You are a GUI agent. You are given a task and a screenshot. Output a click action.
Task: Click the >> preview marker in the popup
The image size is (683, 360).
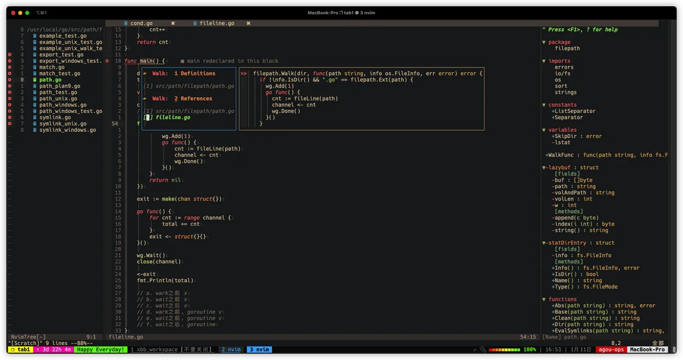coord(244,73)
